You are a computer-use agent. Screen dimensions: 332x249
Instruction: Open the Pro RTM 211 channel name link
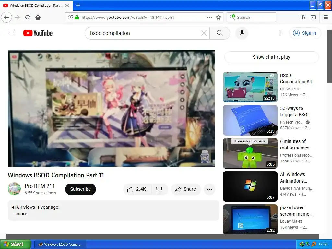(x=40, y=186)
